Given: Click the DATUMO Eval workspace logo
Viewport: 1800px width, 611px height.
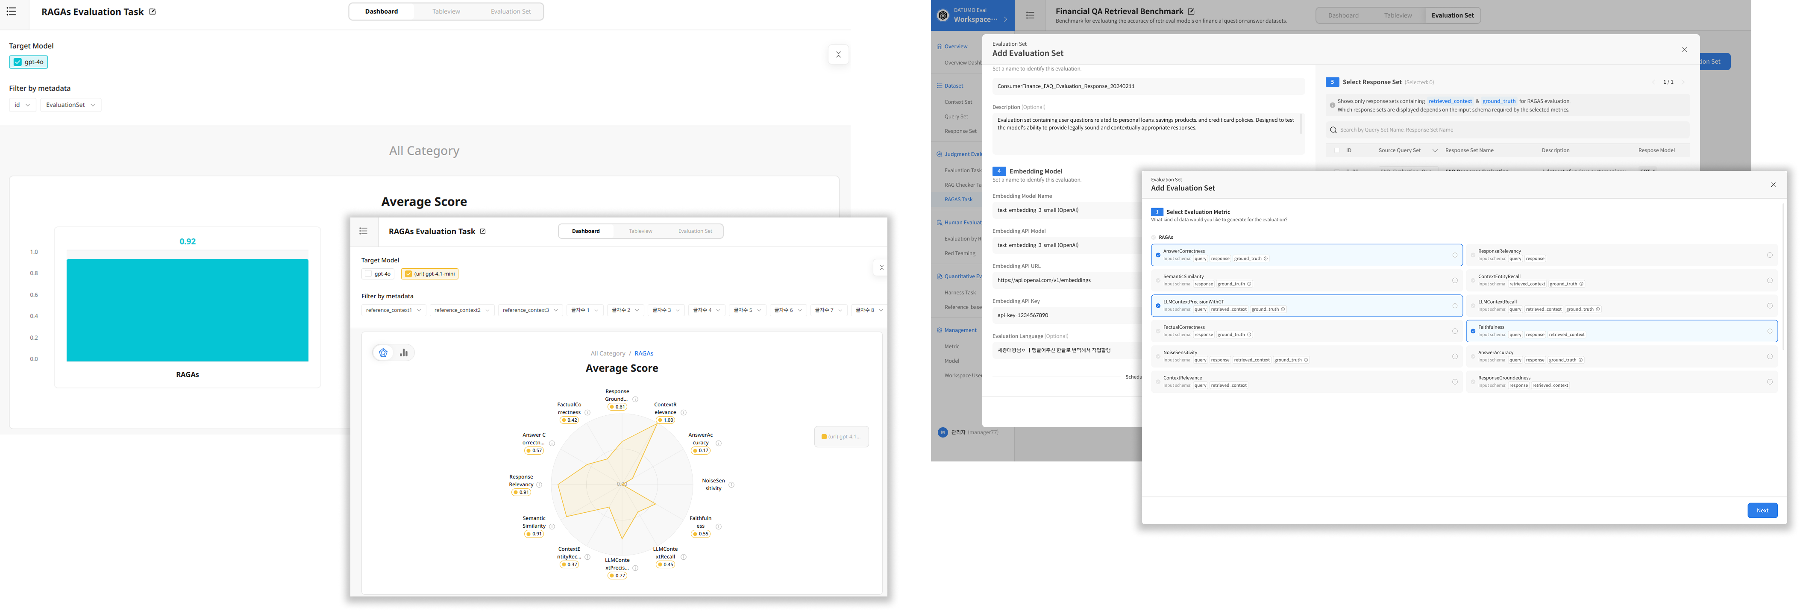Looking at the screenshot, I should (x=943, y=15).
